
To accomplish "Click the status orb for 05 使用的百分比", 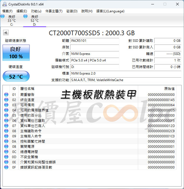I will [6, 115].
